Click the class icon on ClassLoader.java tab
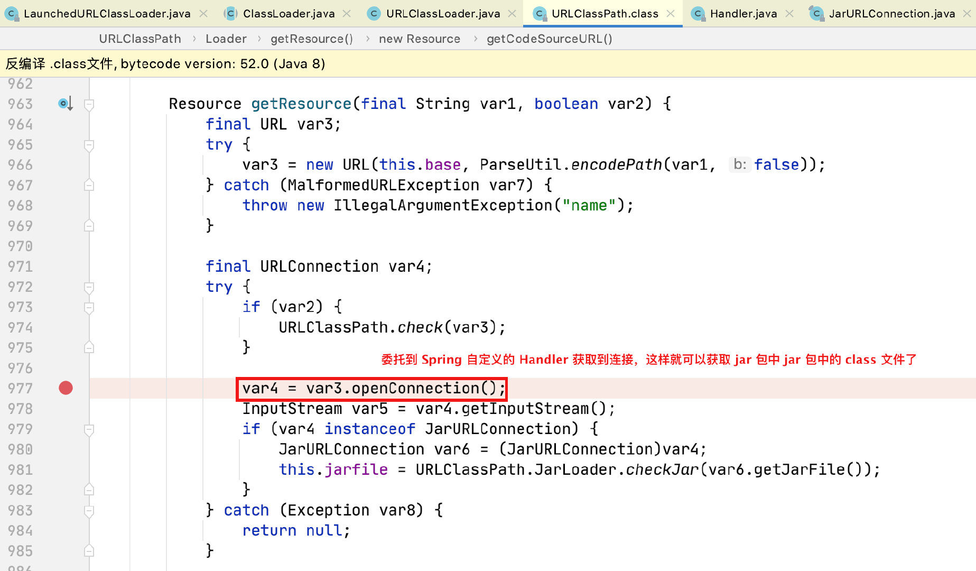Screen dimensions: 976x571 pyautogui.click(x=230, y=14)
